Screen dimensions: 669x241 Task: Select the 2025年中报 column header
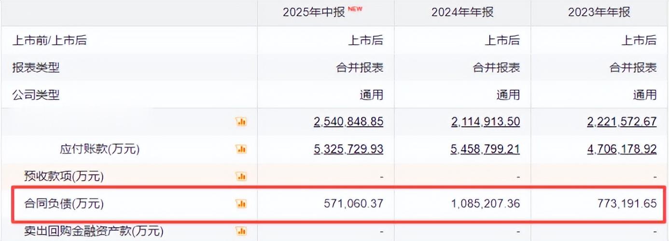[x=314, y=13]
